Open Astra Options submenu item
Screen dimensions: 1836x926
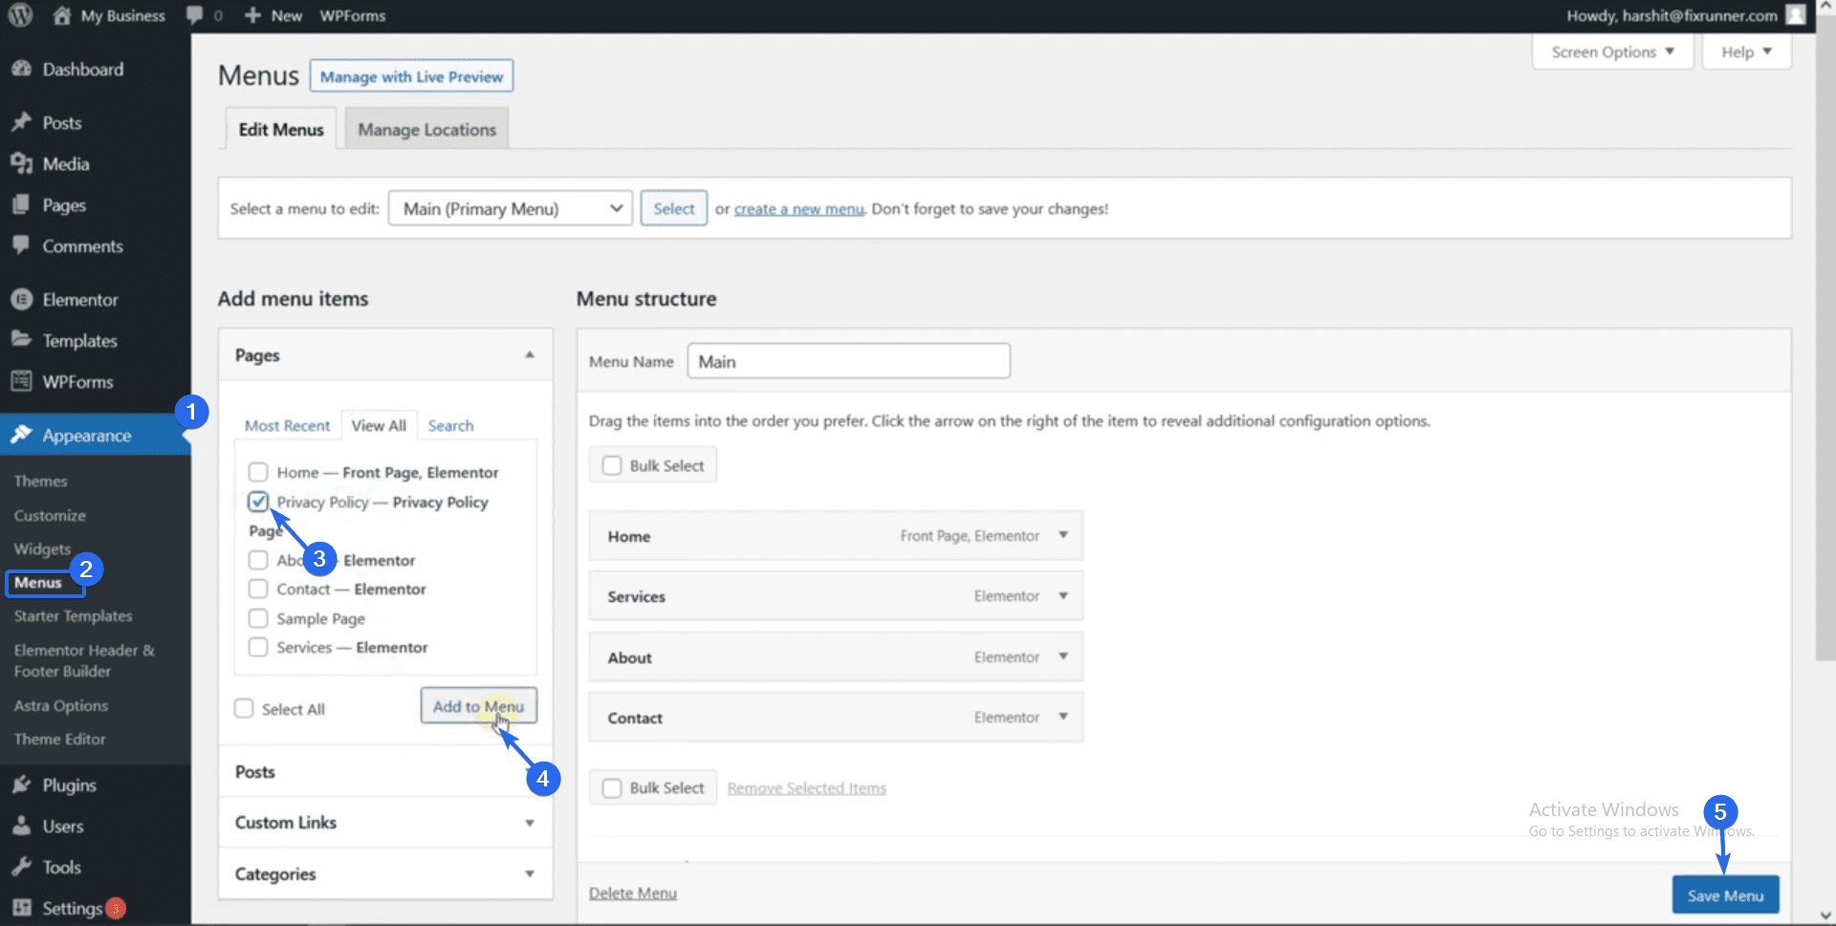coord(61,705)
